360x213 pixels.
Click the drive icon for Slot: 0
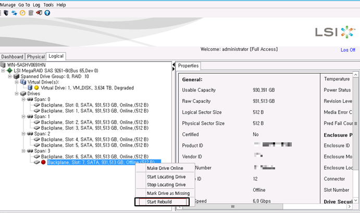coord(37,105)
